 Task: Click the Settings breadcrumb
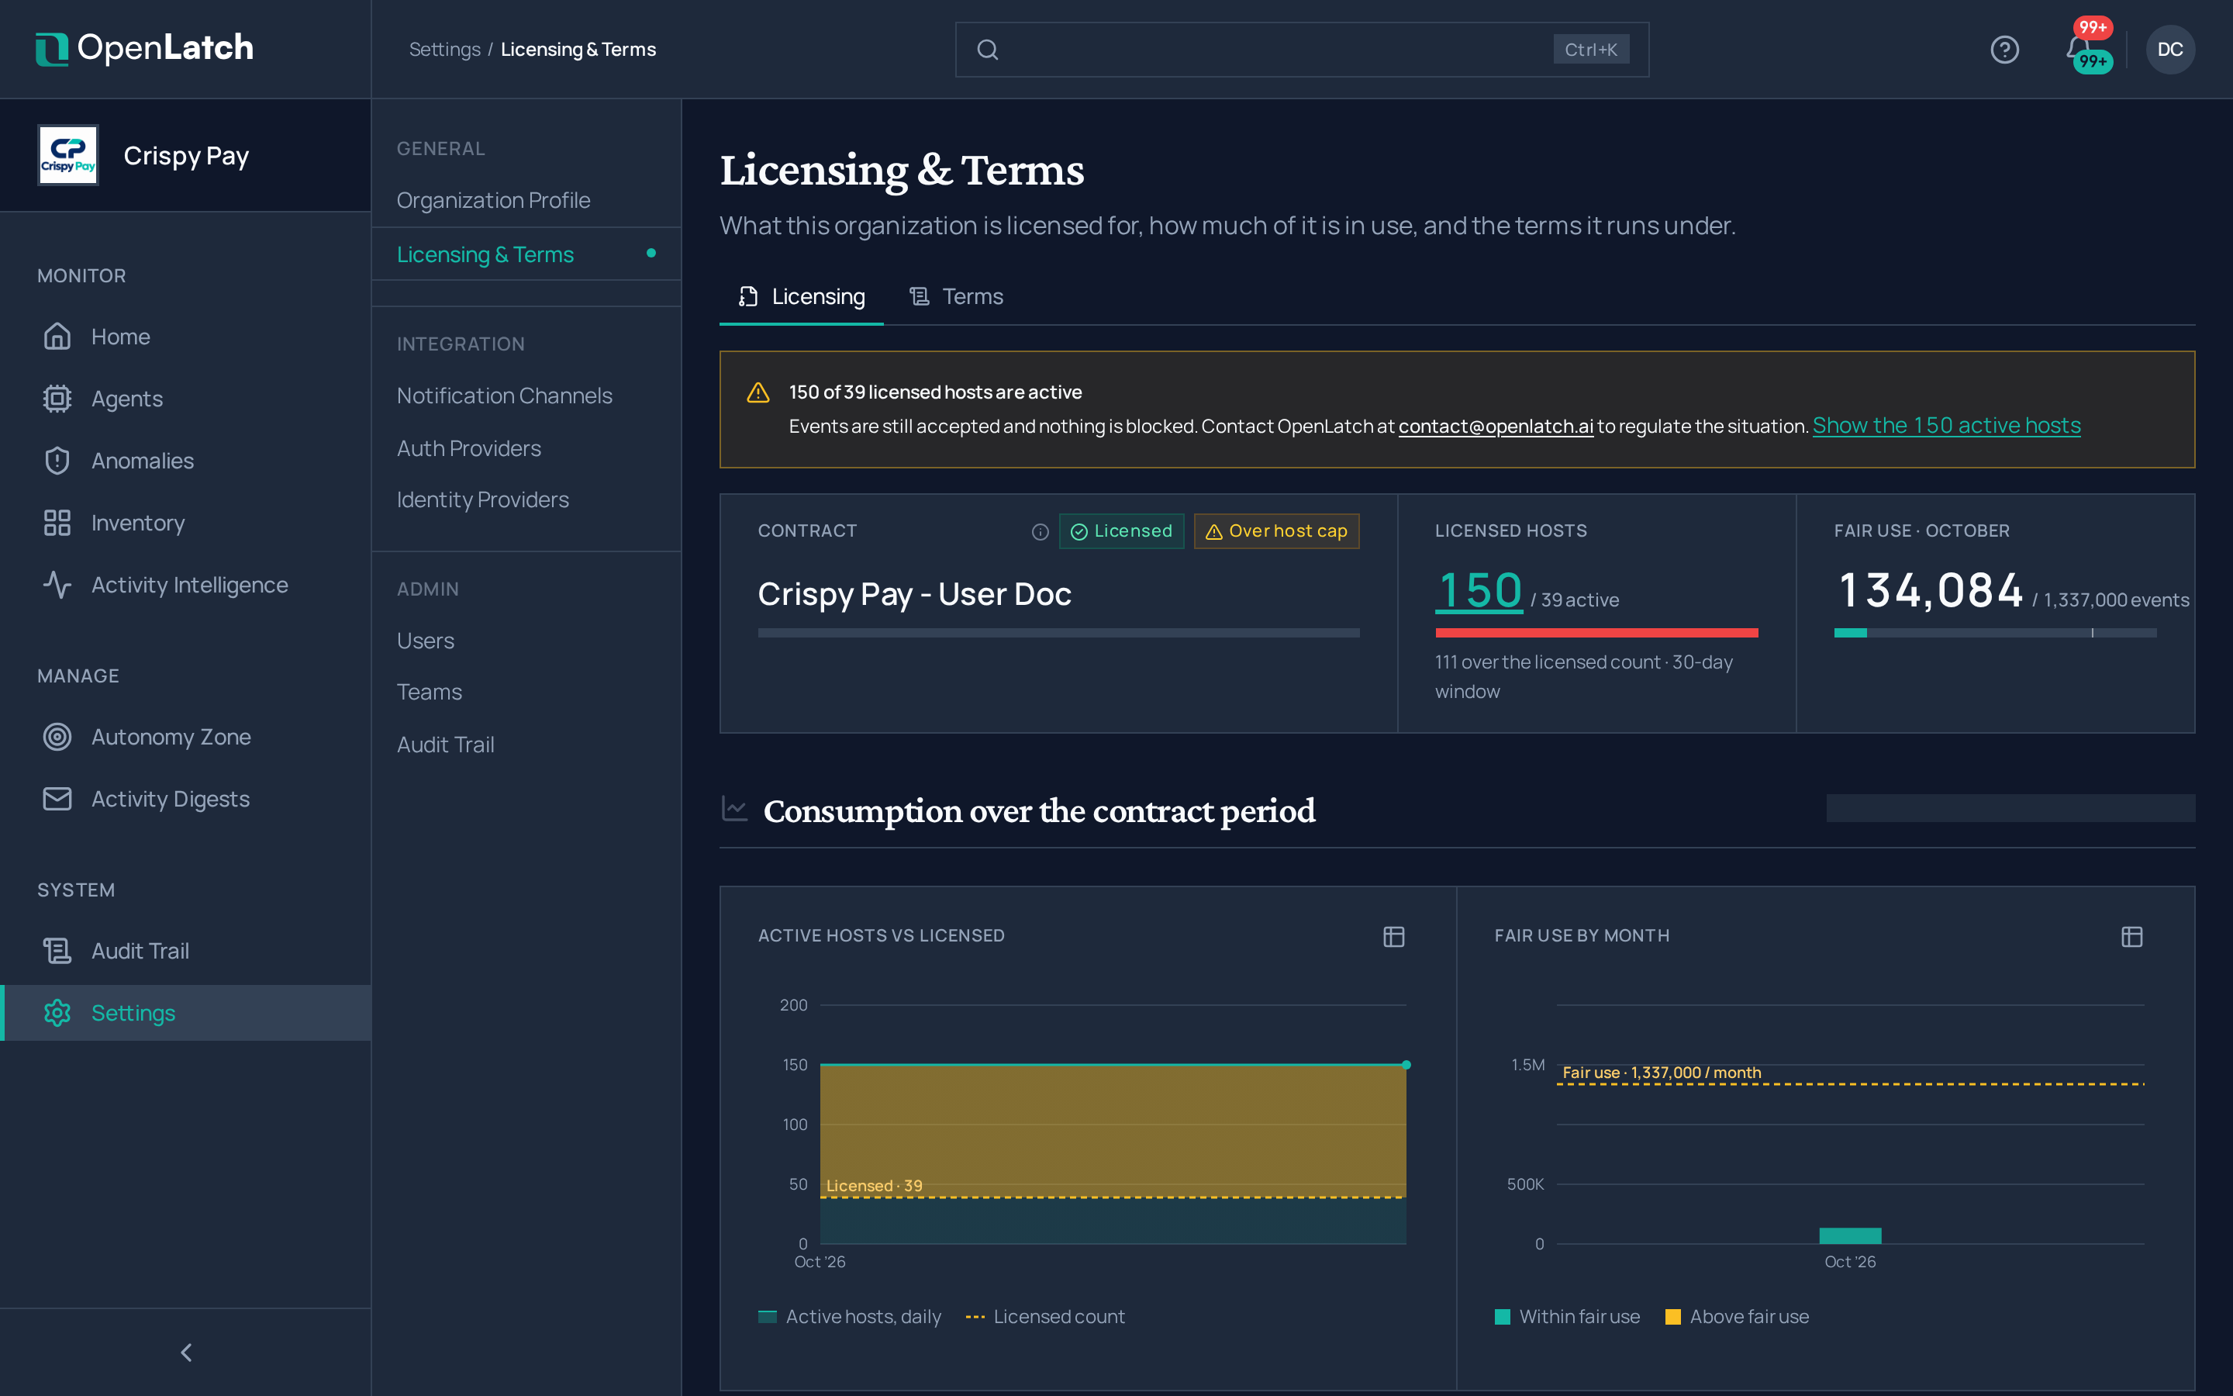click(x=445, y=50)
